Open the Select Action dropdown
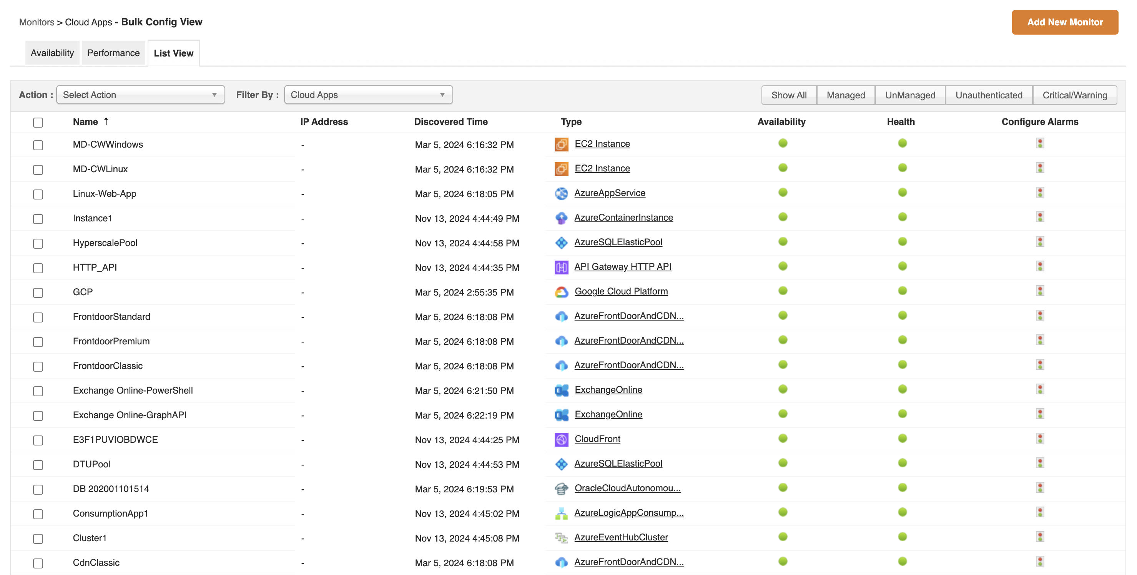 [x=140, y=95]
